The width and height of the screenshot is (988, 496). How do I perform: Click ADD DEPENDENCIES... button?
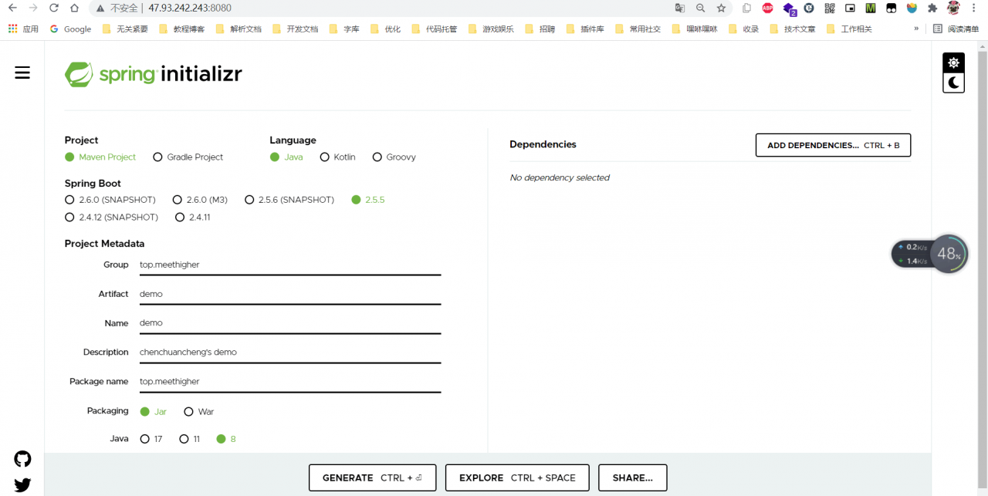[x=833, y=145]
